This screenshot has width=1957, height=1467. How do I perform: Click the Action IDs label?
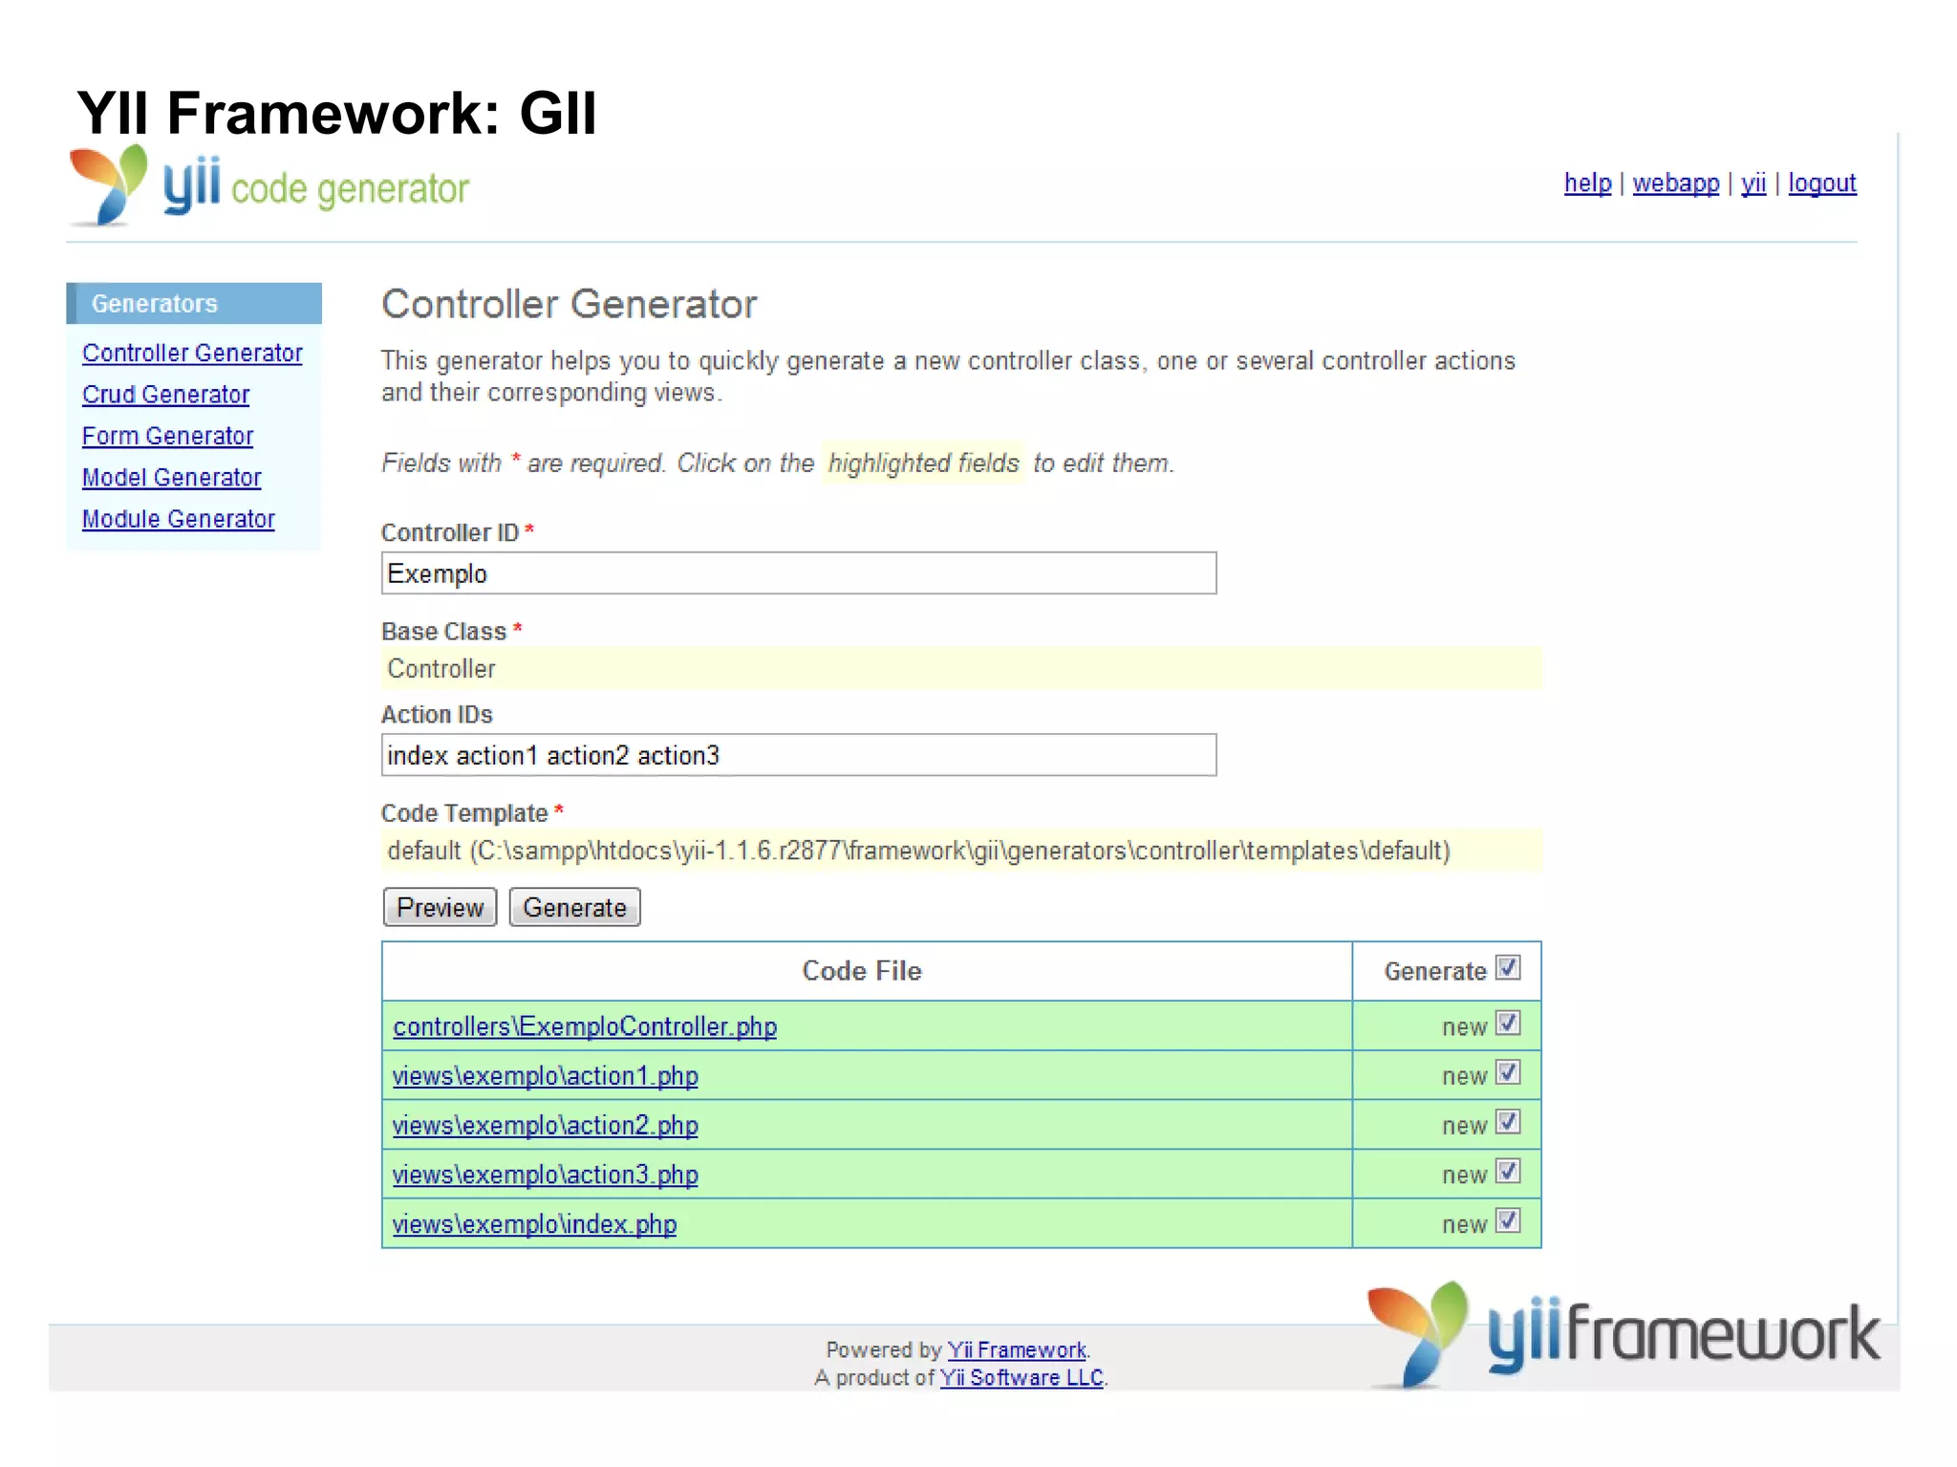pyautogui.click(x=437, y=714)
